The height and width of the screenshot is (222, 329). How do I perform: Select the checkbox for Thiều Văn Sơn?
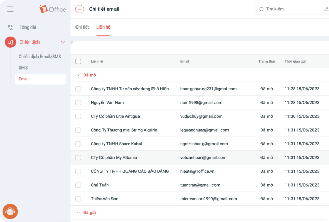pyautogui.click(x=78, y=199)
